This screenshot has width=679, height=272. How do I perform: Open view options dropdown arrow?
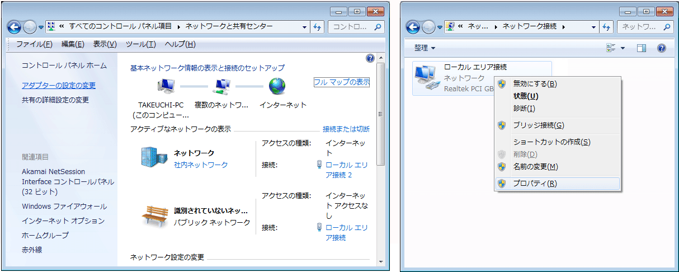point(623,48)
